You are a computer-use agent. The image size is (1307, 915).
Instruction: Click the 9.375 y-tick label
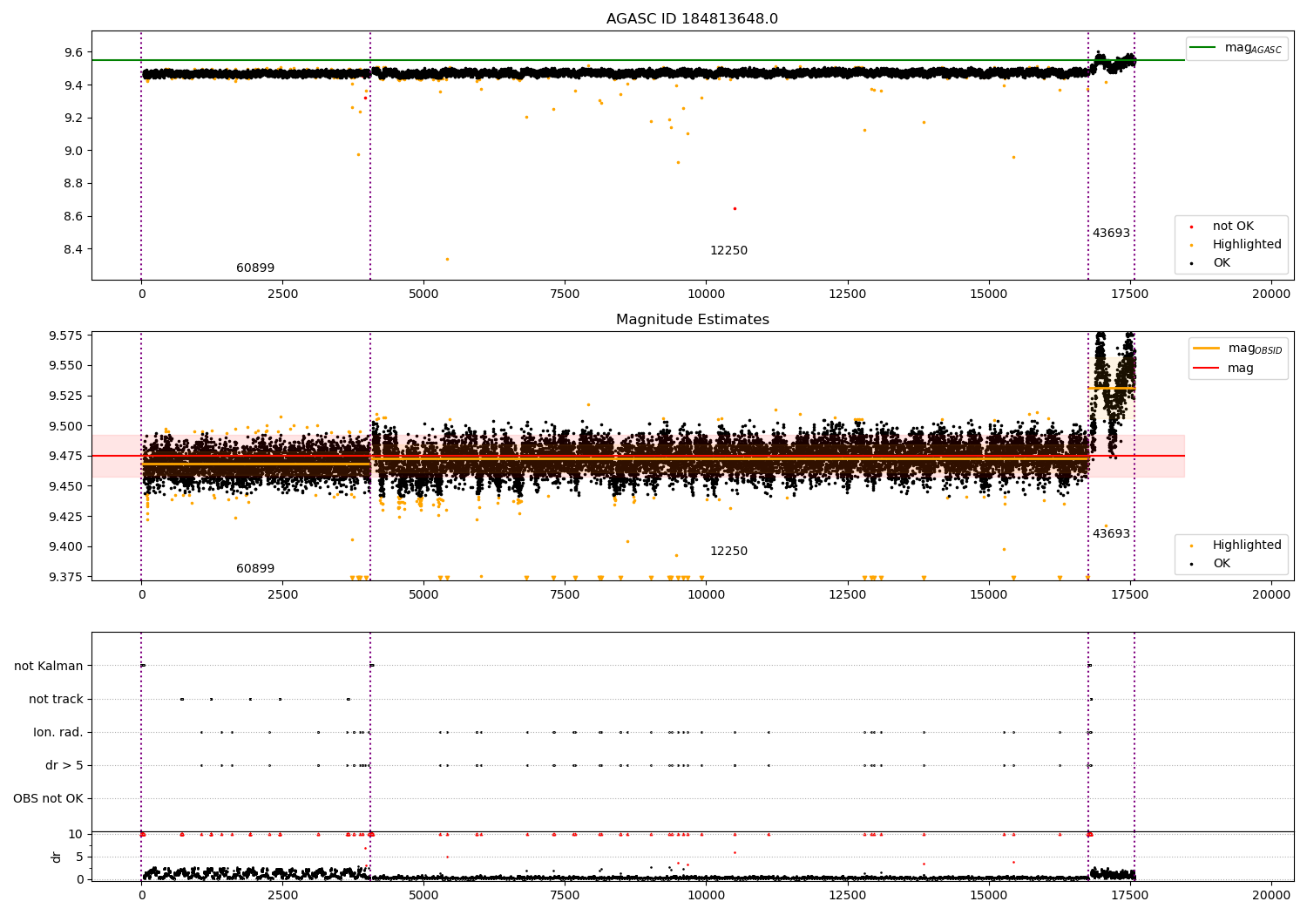67,578
